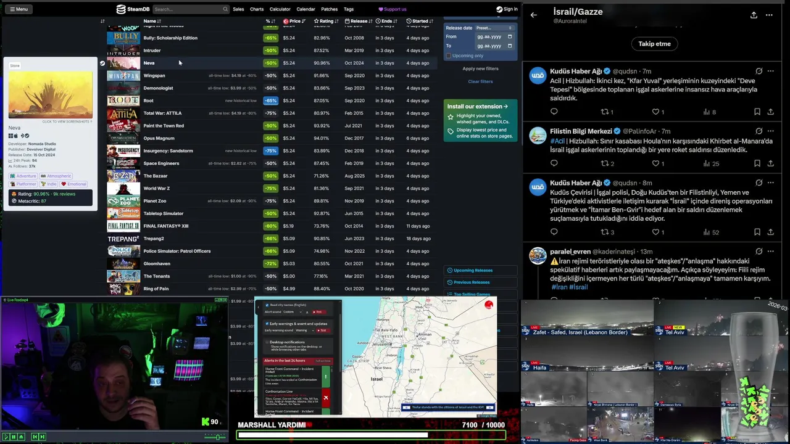Go back using arrow in İsrail/Gazze panel
790x444 pixels.
tap(534, 15)
